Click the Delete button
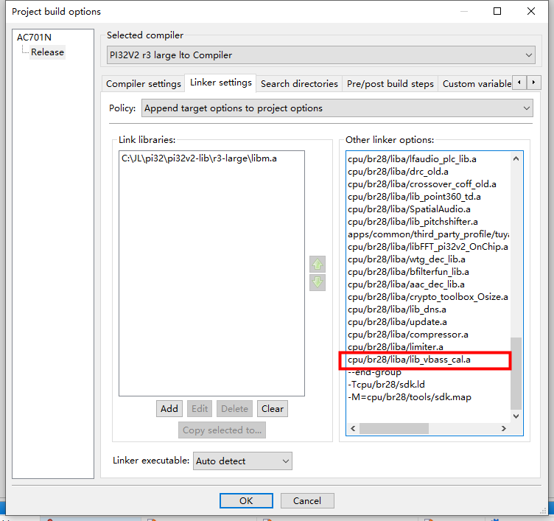The image size is (554, 521). tap(234, 408)
